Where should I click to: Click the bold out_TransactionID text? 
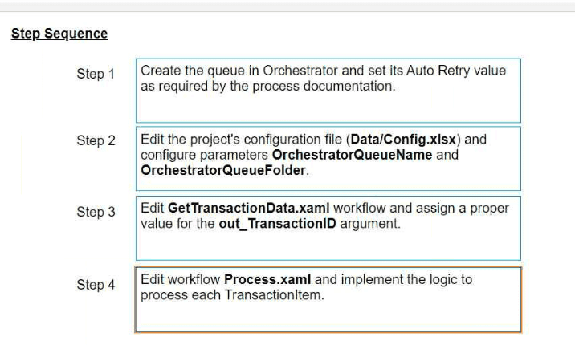click(278, 223)
